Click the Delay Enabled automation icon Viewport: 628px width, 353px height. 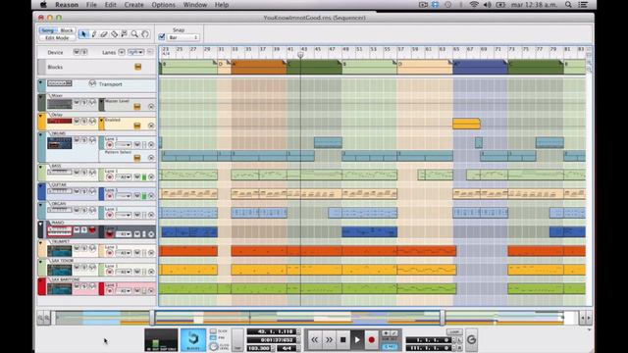click(x=137, y=126)
